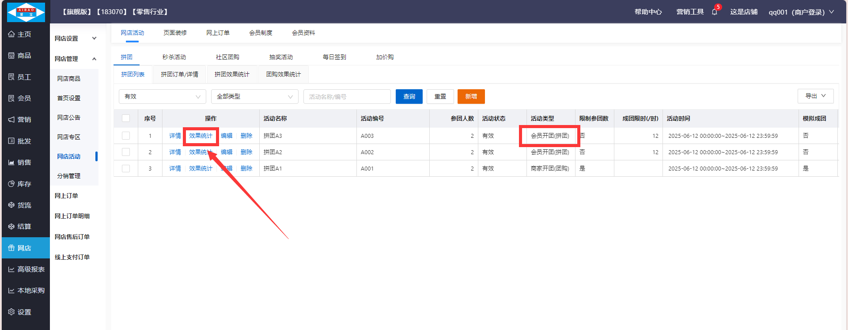Open 设置 gear icon in sidebar
Image resolution: width=848 pixels, height=330 pixels.
[11, 312]
